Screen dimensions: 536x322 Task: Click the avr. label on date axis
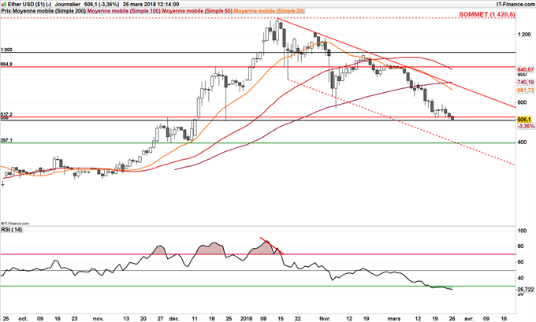click(x=469, y=319)
